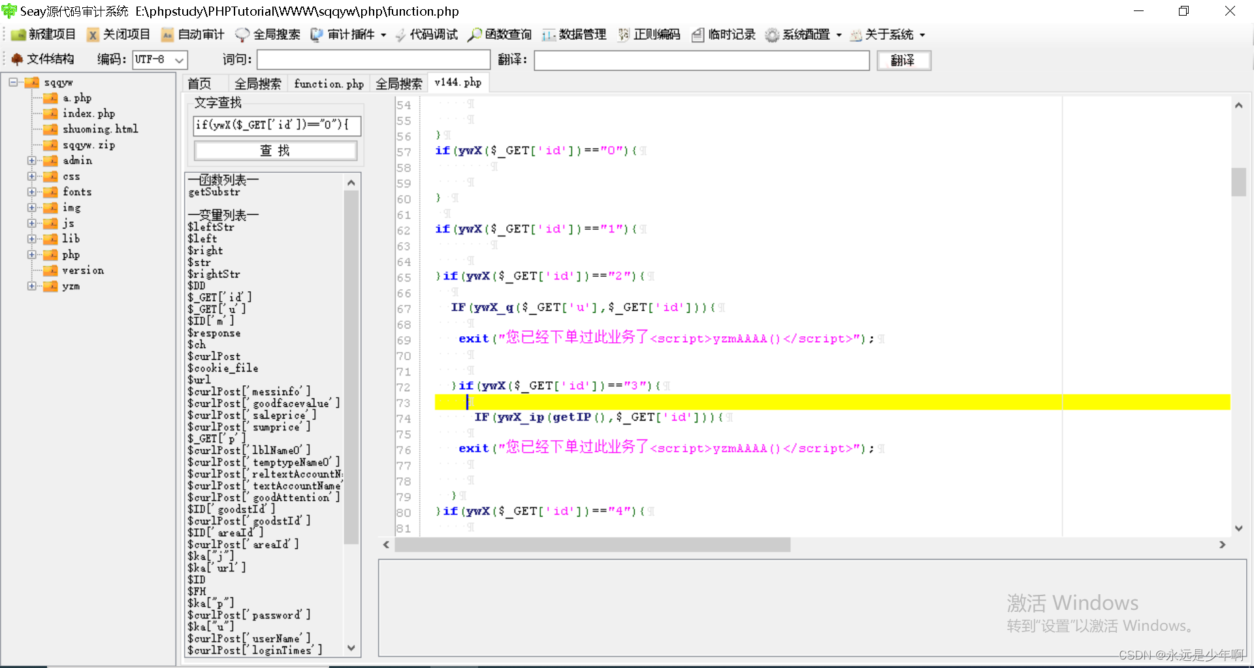This screenshot has width=1254, height=668.
Task: Click variable list scroll-down arrow
Action: point(351,648)
